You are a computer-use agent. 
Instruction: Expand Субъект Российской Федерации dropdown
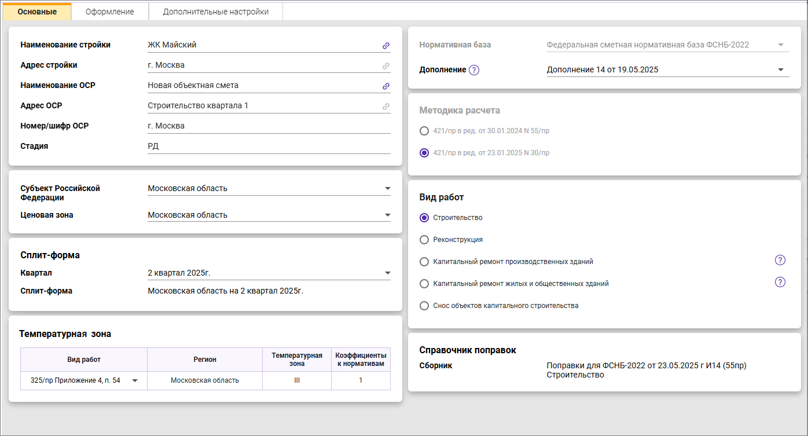(387, 189)
